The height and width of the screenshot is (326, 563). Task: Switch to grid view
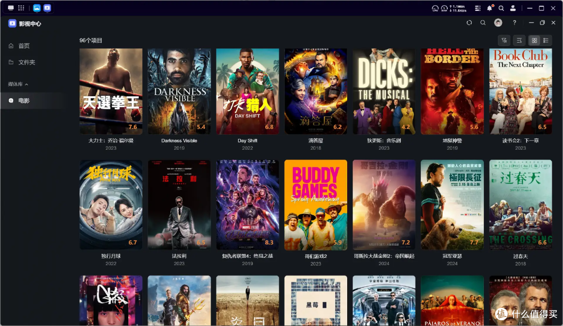tap(534, 41)
